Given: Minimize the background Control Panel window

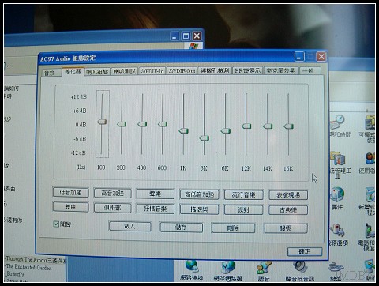Looking at the screenshot, I should click(x=174, y=36).
